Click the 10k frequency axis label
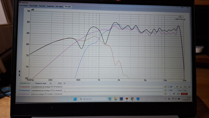 (x=165, y=80)
